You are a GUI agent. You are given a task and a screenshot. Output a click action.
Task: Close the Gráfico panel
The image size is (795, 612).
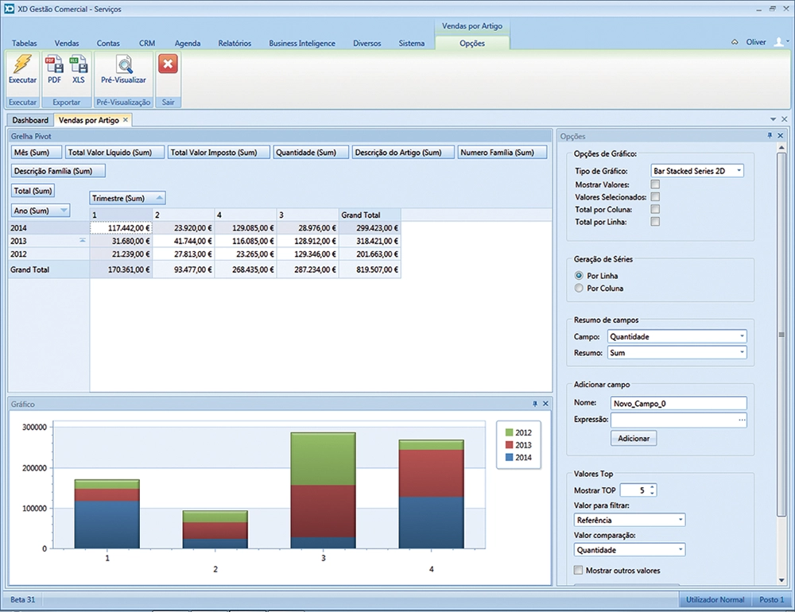click(x=545, y=404)
